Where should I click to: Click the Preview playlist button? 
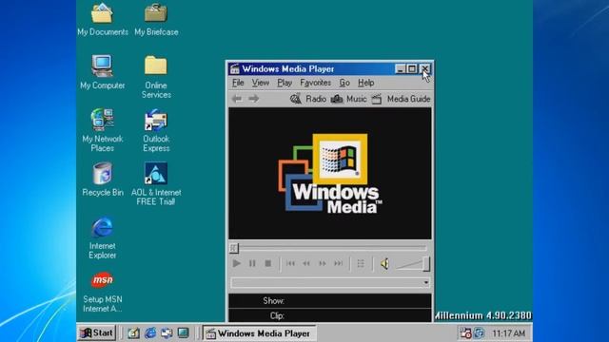(x=361, y=264)
